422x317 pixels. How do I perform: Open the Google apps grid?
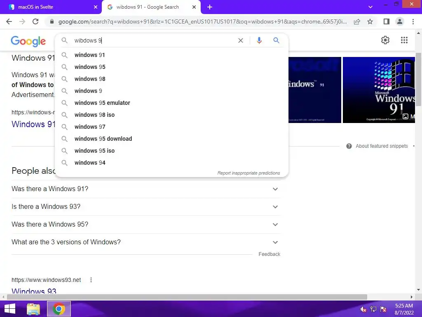coord(404,40)
